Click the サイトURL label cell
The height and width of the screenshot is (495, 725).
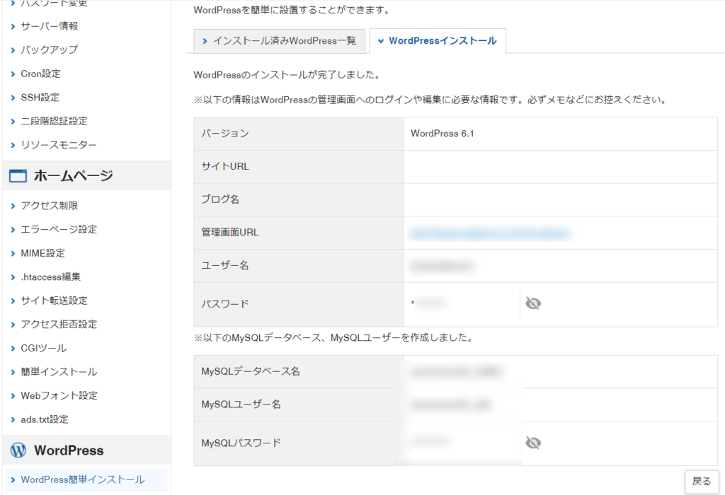(299, 167)
